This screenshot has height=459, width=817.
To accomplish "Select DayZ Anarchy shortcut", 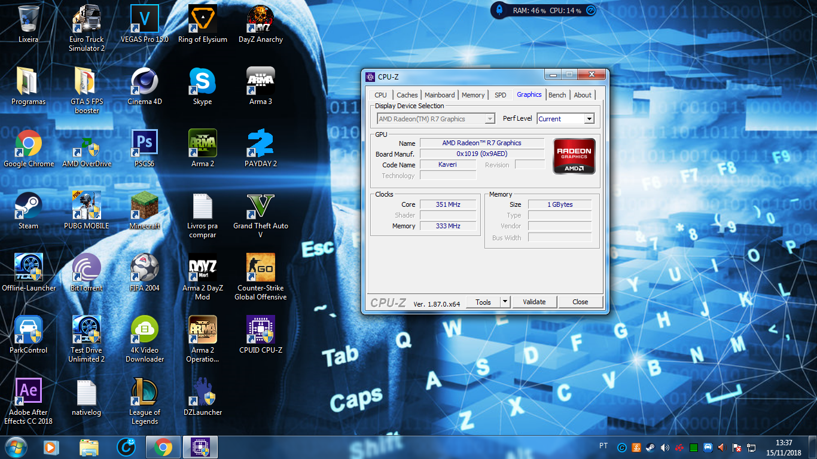I will [x=261, y=24].
